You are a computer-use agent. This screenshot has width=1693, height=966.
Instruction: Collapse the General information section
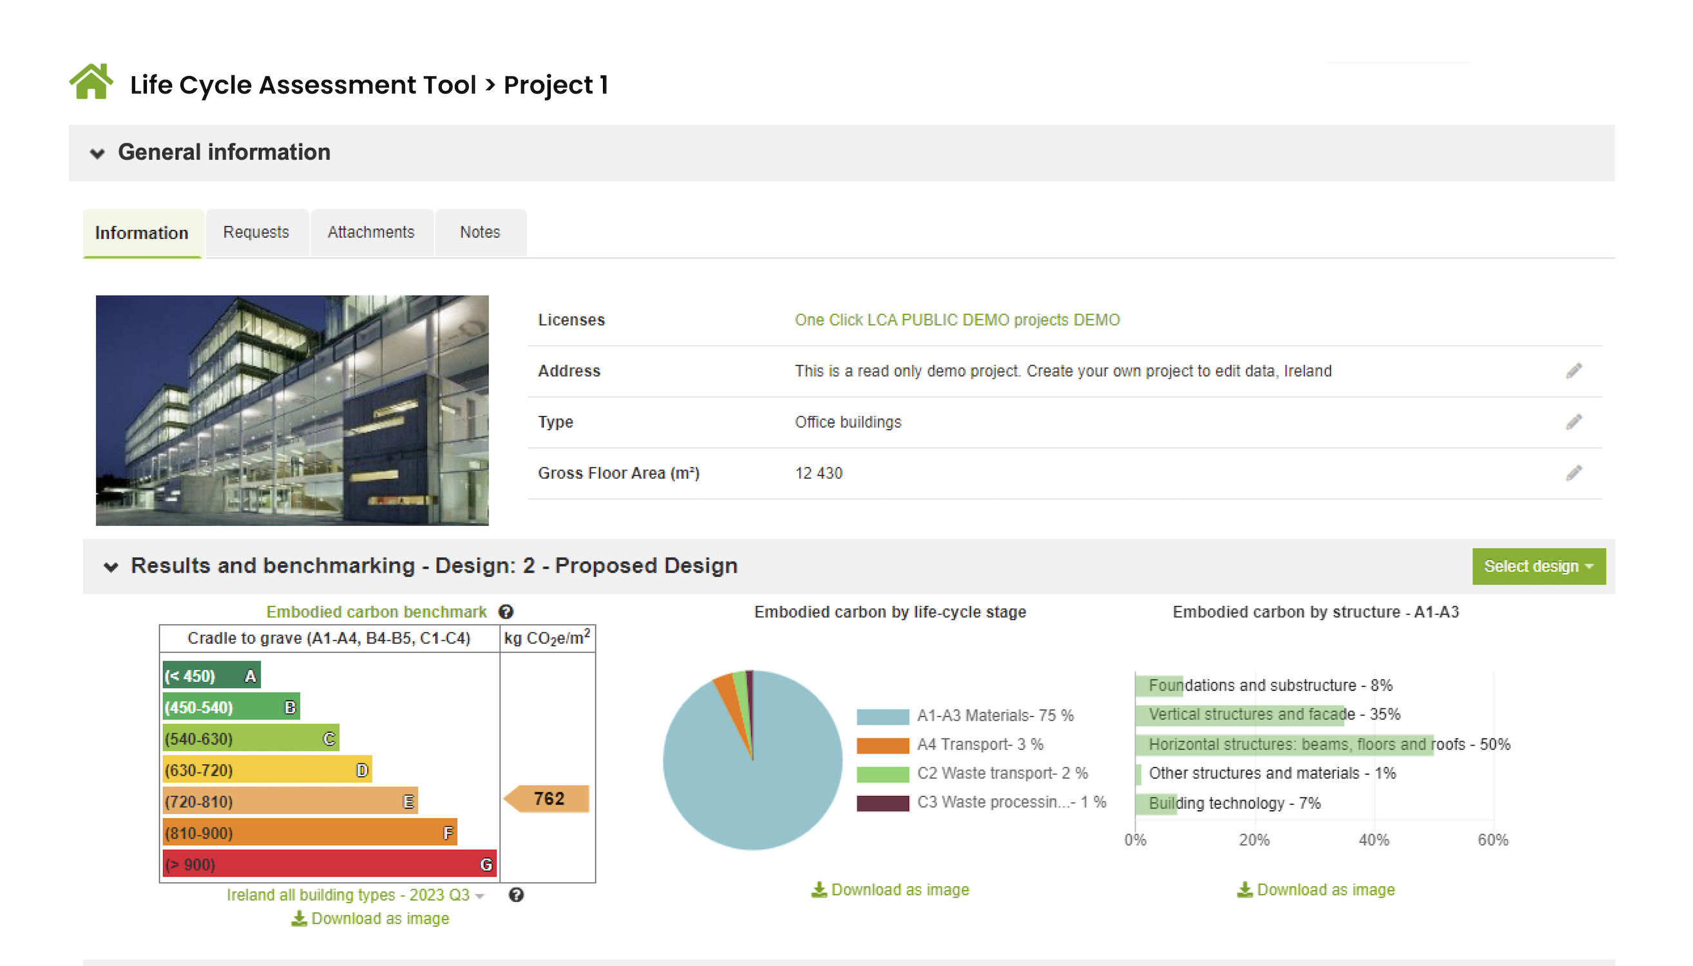97,153
